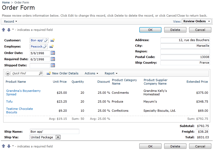
Task: Open the Tofu product link
Action: click(9, 102)
